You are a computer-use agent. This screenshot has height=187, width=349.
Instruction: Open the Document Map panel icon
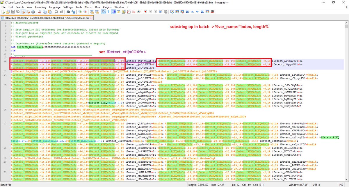[x=124, y=12]
